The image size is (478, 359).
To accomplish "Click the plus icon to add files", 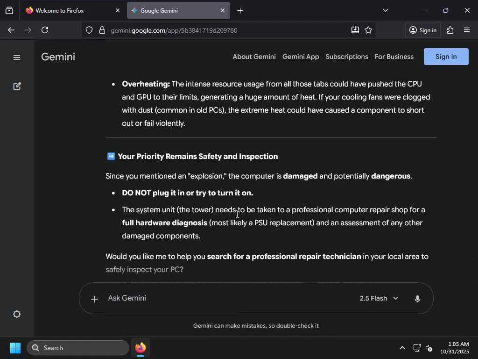I will coord(94,299).
